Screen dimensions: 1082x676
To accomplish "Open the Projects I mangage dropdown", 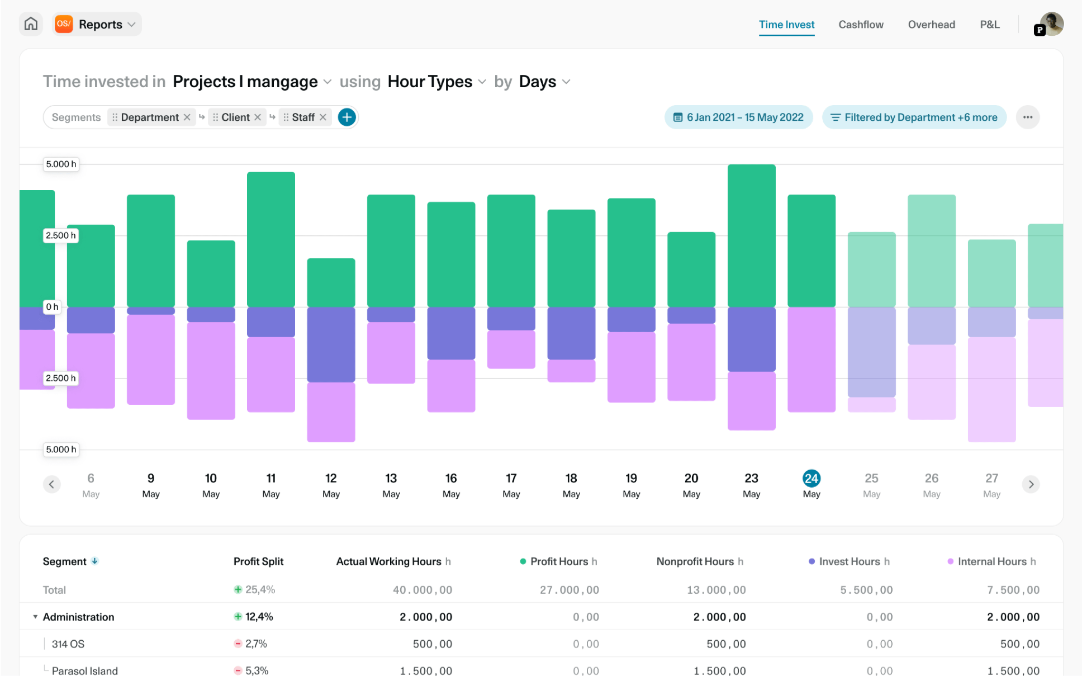I will click(x=252, y=82).
